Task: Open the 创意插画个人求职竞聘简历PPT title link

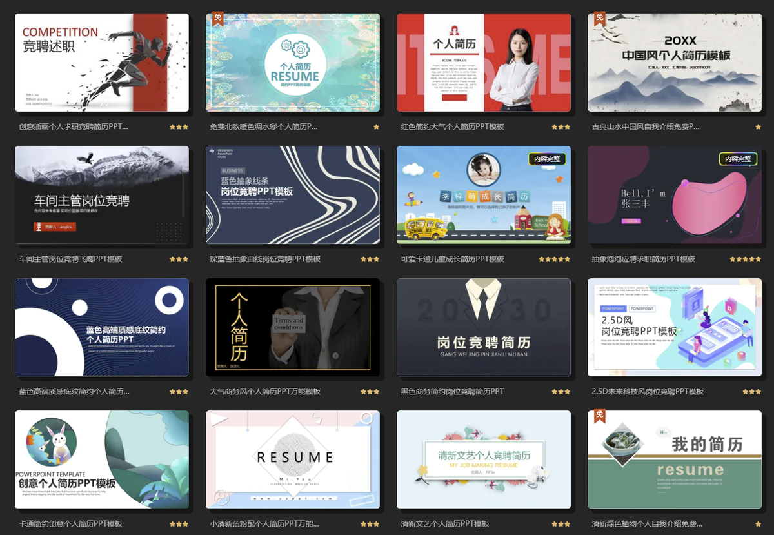Action: 74,127
